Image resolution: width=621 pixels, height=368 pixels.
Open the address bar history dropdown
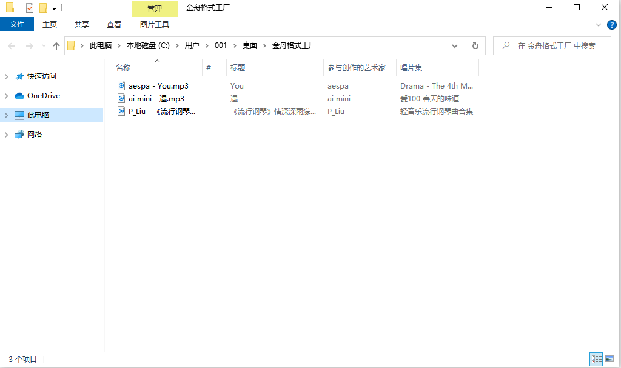click(455, 46)
